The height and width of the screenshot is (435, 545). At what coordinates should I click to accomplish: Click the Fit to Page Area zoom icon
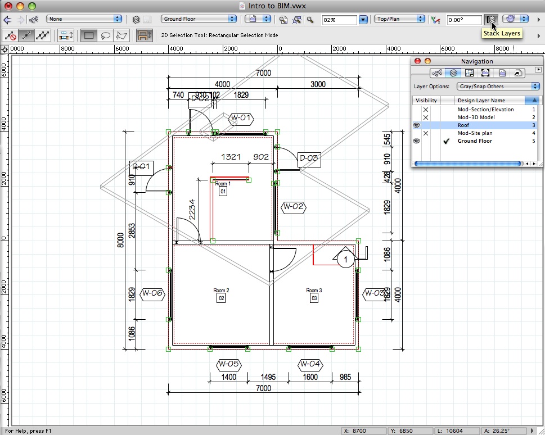pos(283,20)
